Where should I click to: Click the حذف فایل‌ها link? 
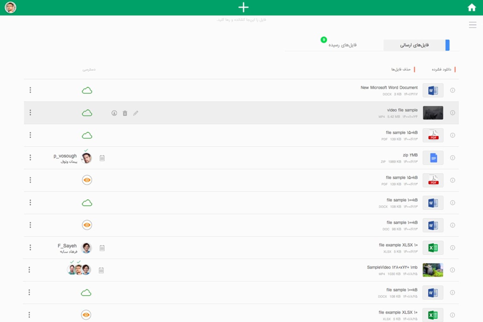(401, 69)
